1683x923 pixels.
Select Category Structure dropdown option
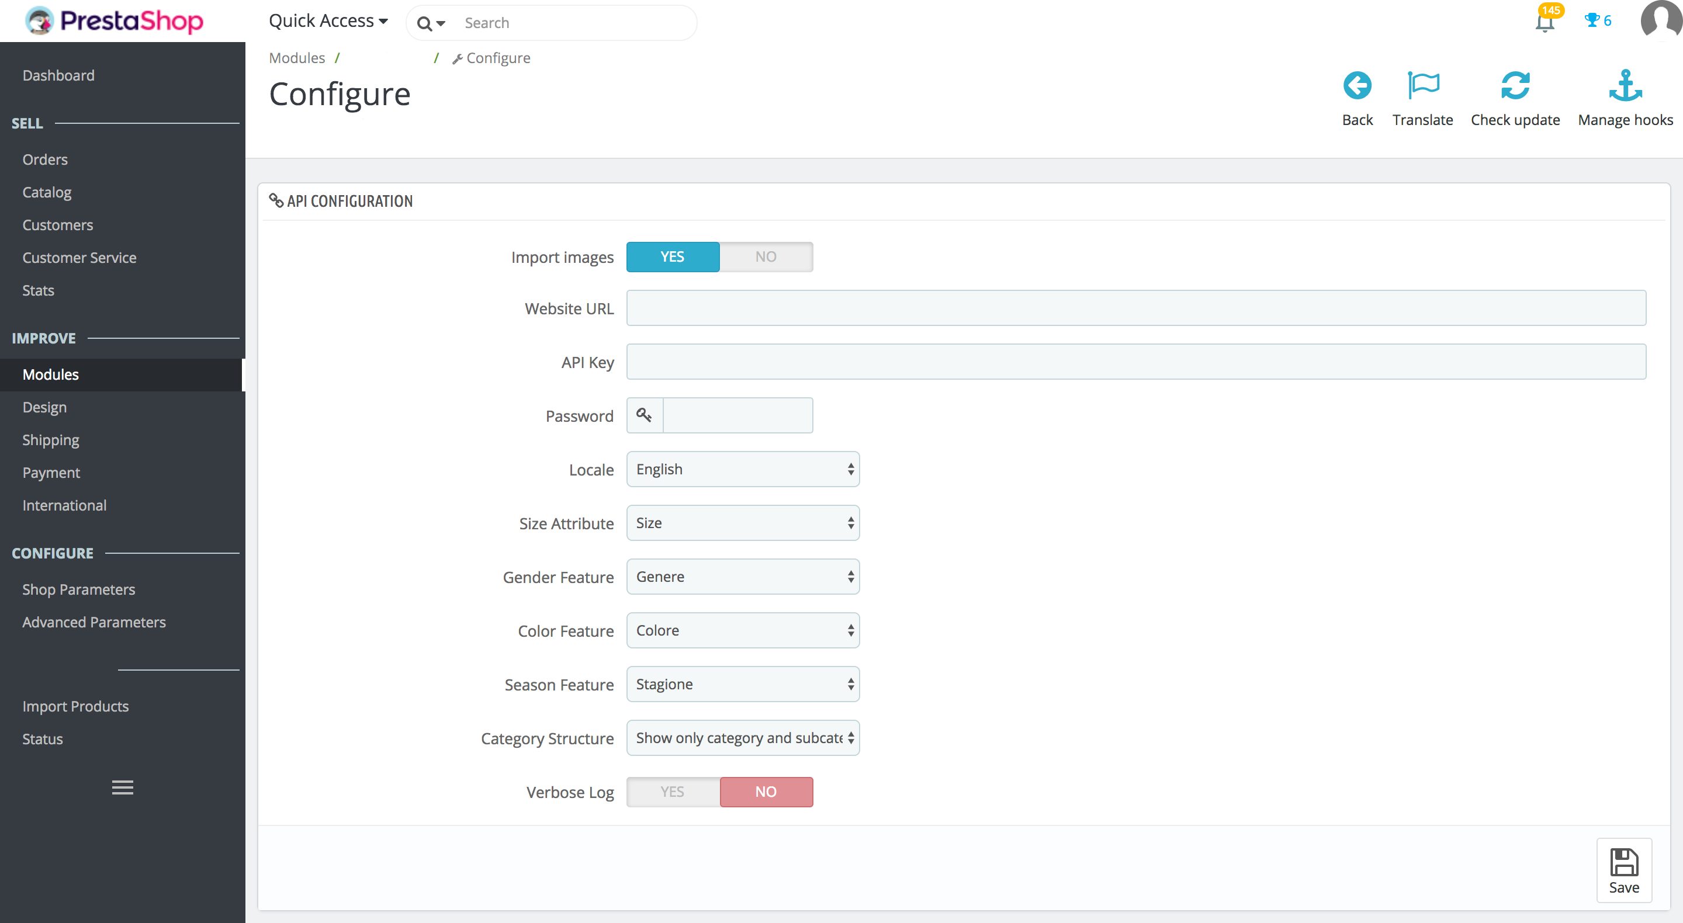(743, 738)
